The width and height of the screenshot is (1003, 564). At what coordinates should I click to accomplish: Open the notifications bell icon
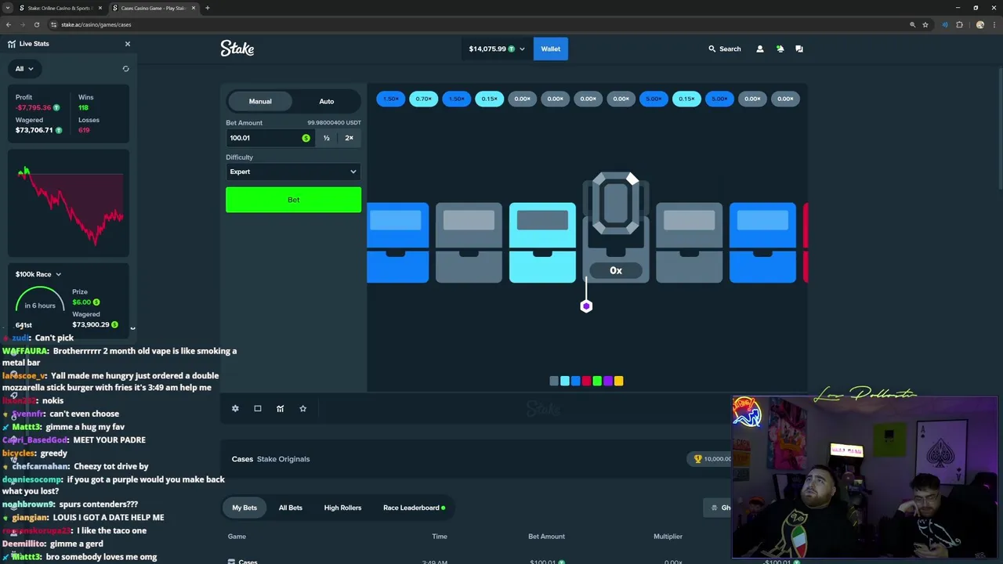780,49
